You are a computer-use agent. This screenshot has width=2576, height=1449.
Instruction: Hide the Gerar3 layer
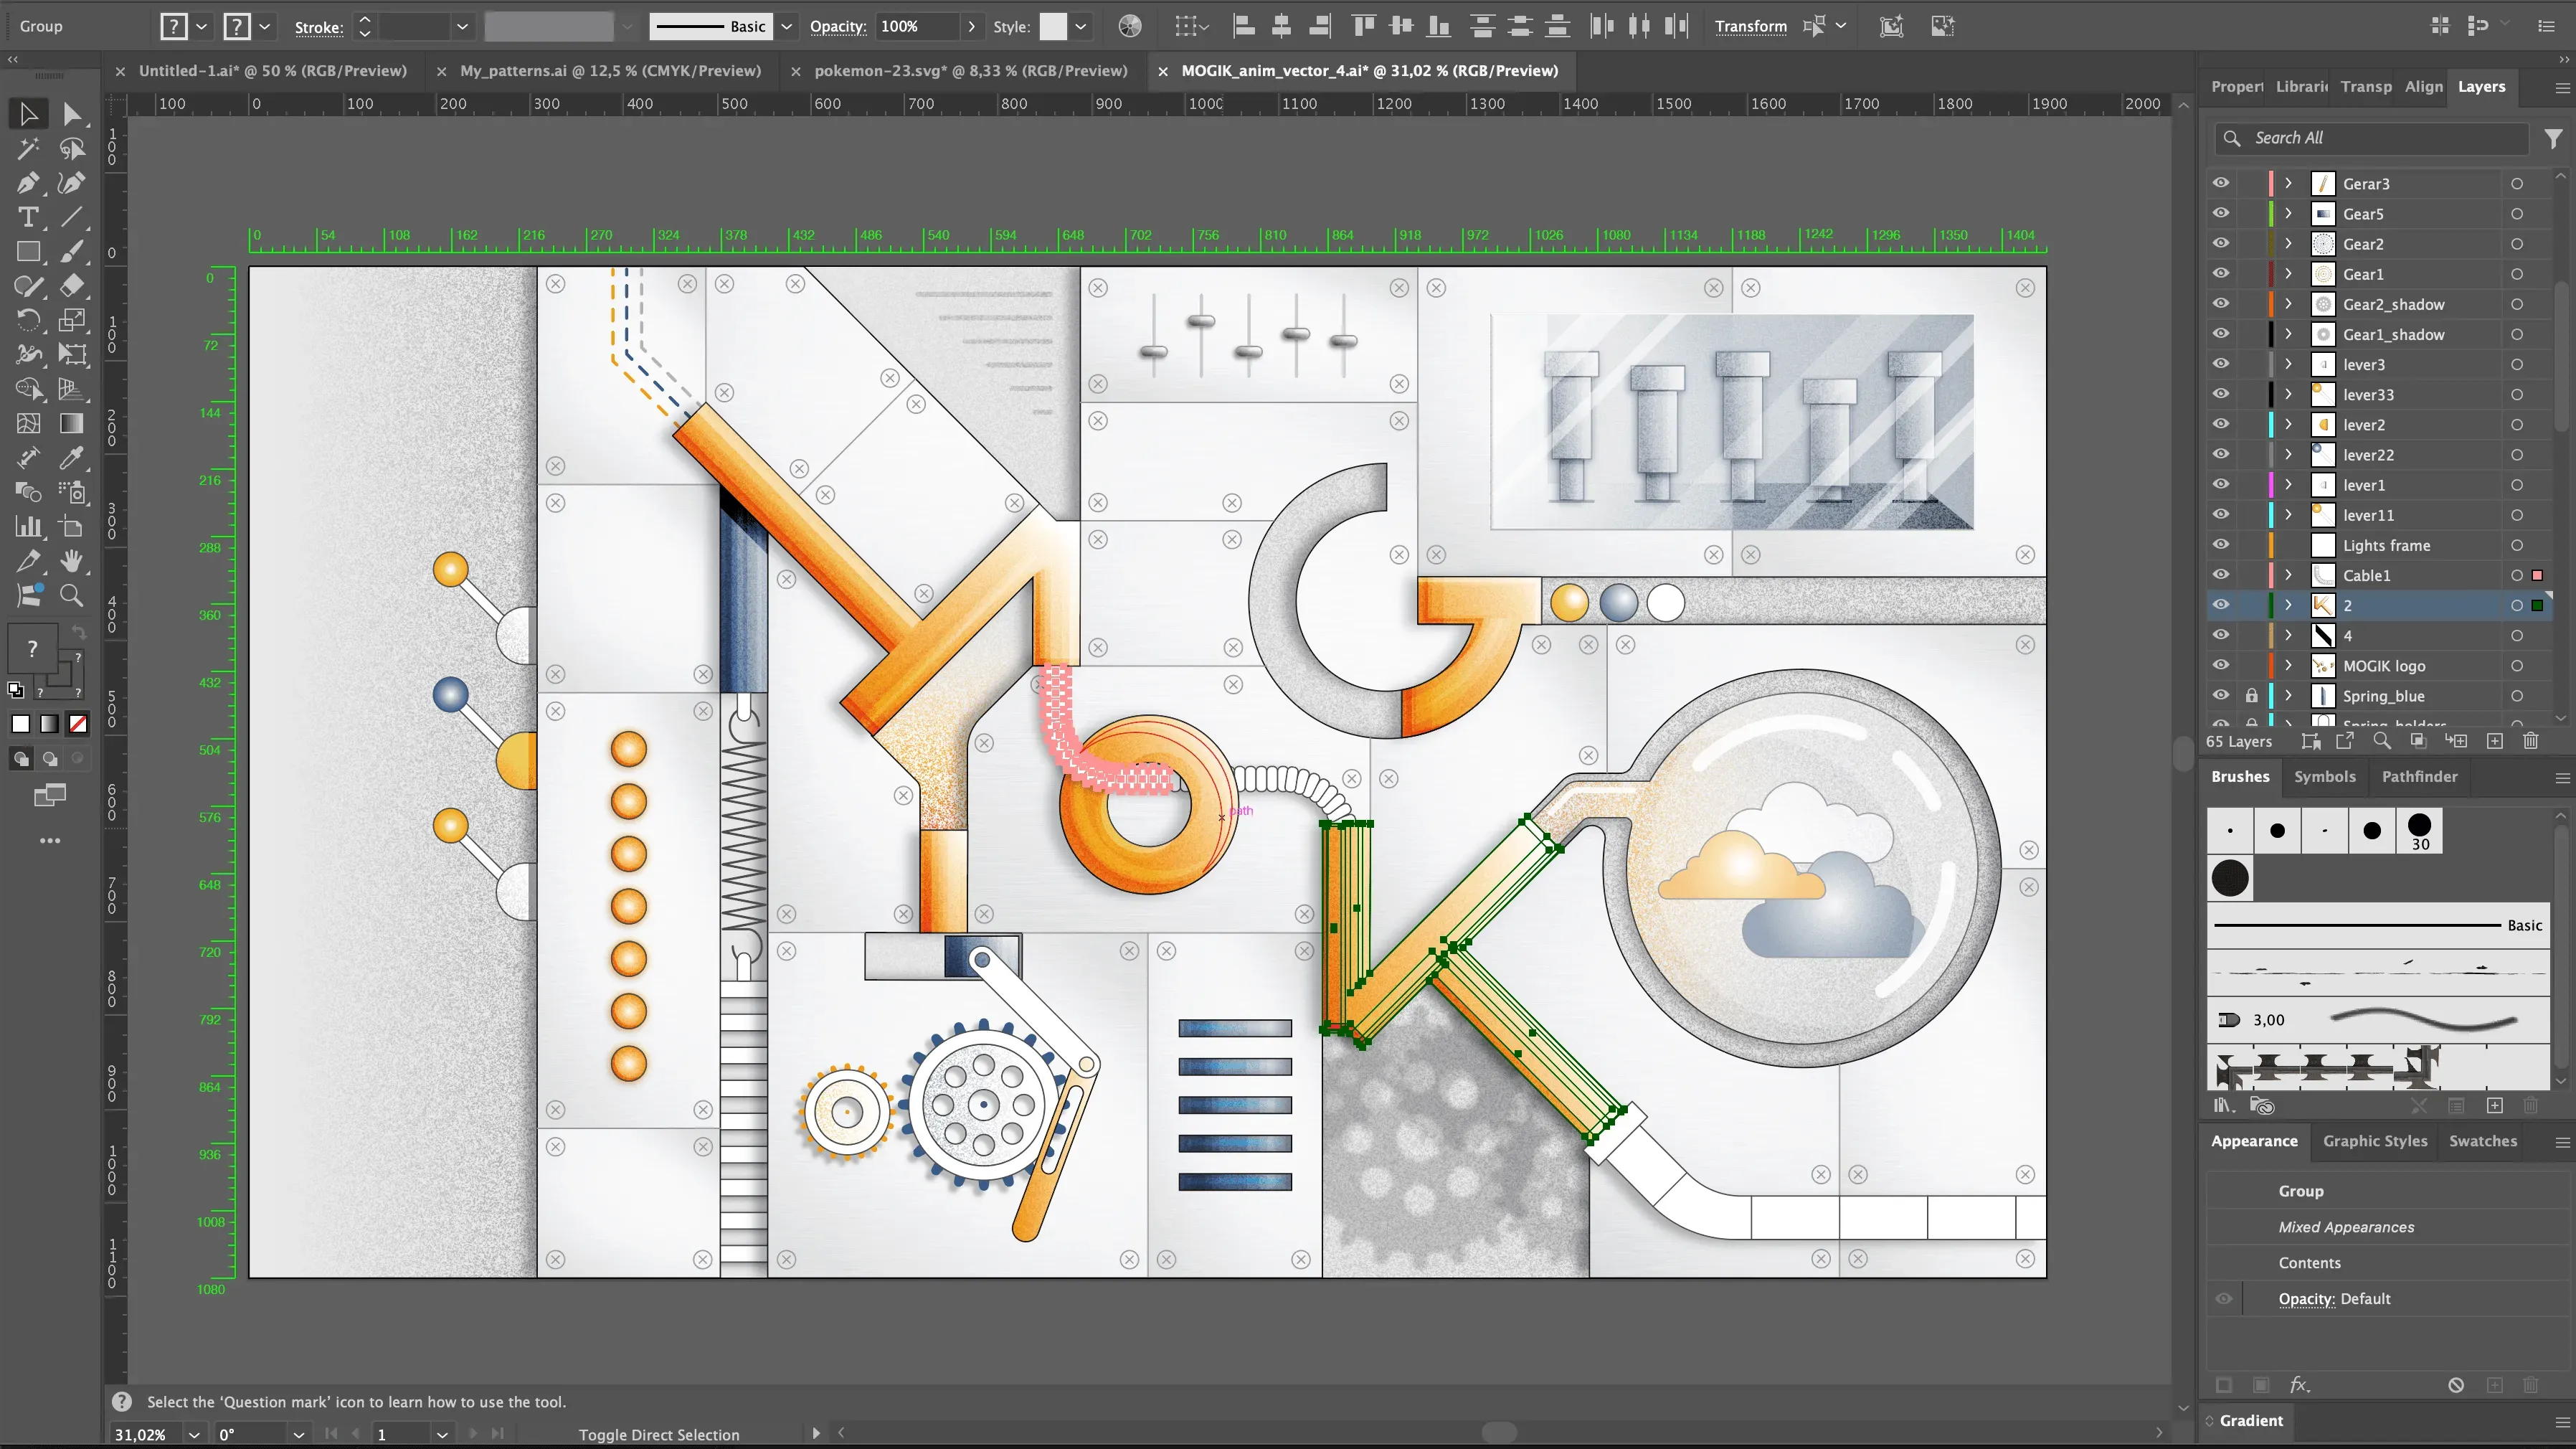pyautogui.click(x=2221, y=183)
